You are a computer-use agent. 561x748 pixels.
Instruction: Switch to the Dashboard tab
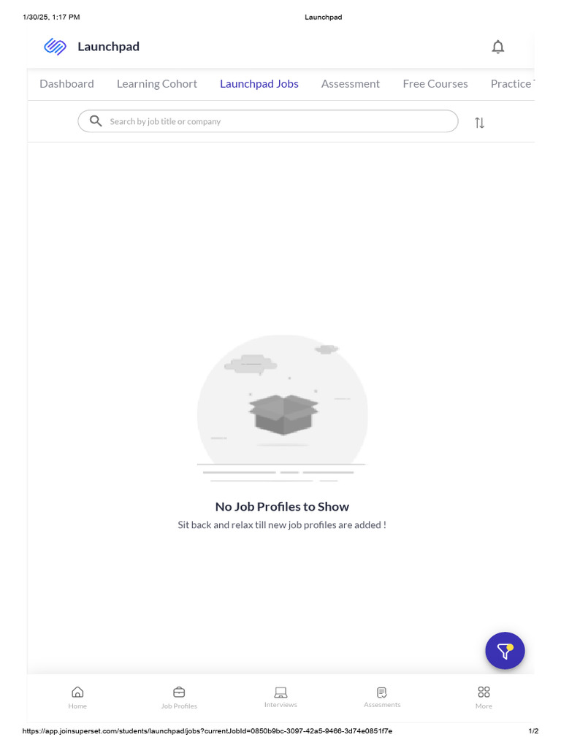[66, 84]
